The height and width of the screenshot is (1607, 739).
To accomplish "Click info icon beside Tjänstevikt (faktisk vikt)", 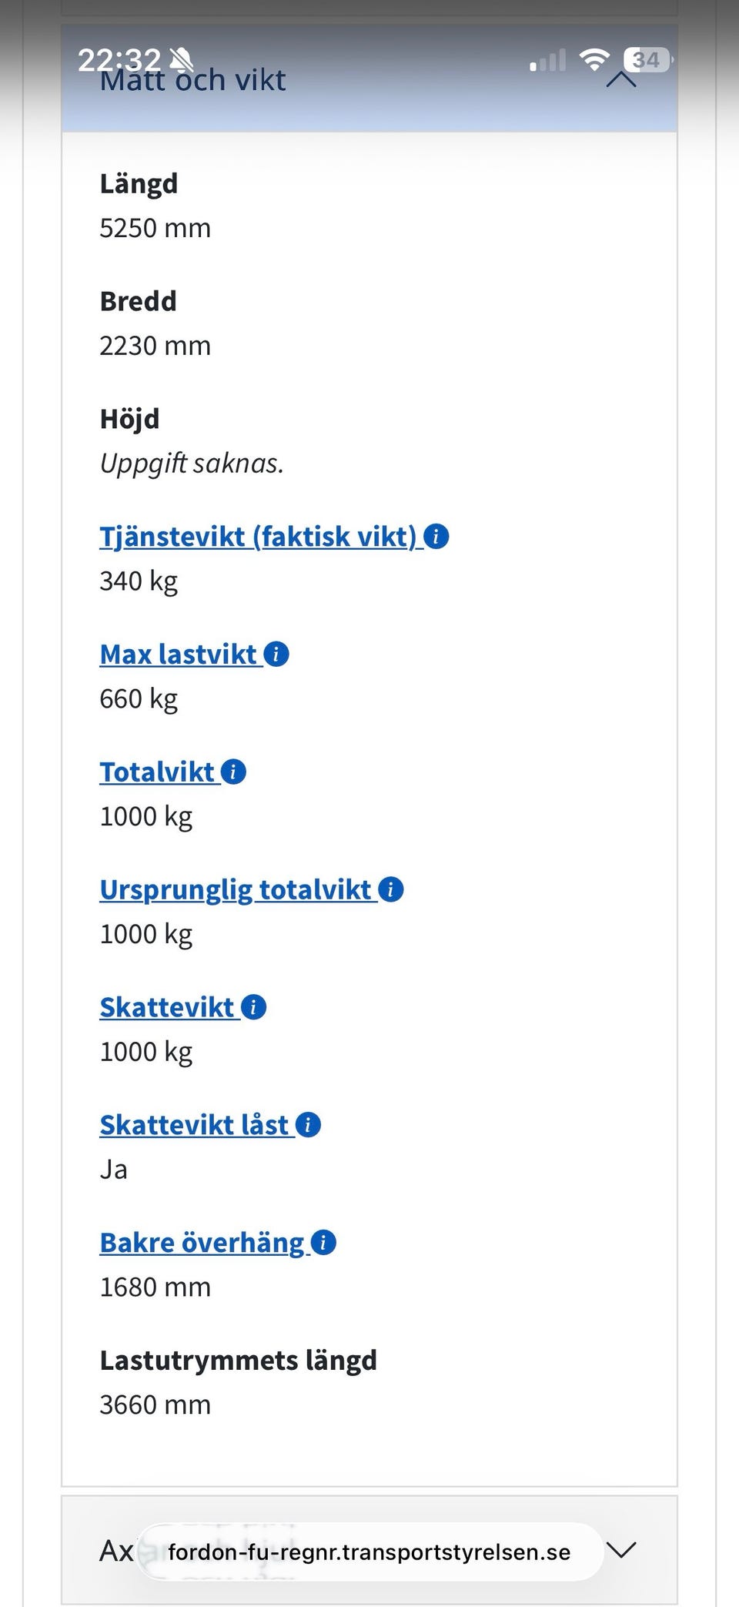I will tap(436, 536).
